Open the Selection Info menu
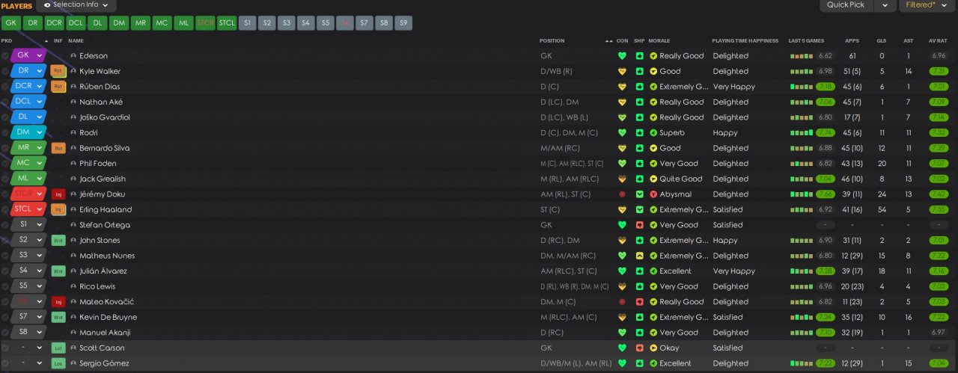Screen dimensions: 958x373 point(76,5)
